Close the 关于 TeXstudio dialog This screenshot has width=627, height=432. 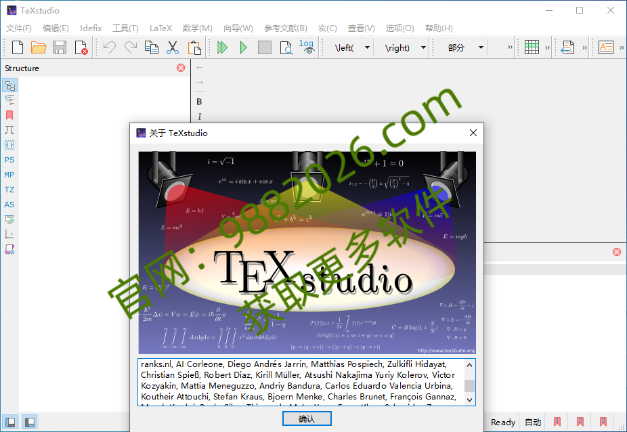click(473, 133)
